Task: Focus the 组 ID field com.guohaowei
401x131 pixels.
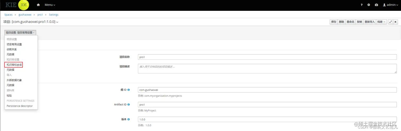Action: click(x=267, y=90)
